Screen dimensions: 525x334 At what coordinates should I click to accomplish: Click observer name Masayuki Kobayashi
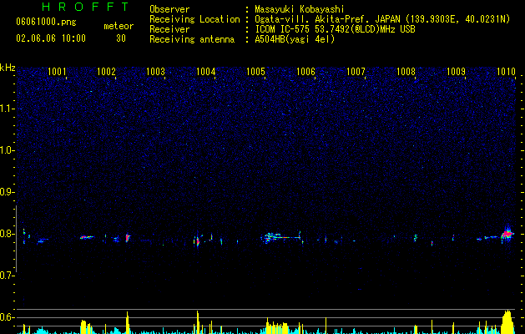300,9
